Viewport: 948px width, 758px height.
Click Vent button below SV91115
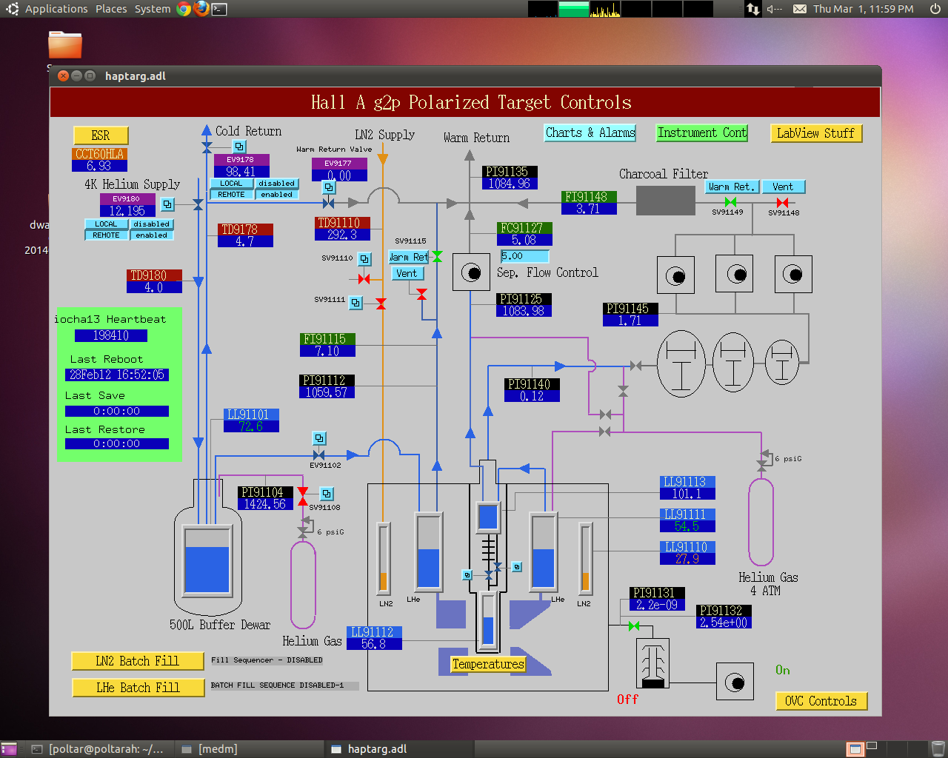pos(407,273)
